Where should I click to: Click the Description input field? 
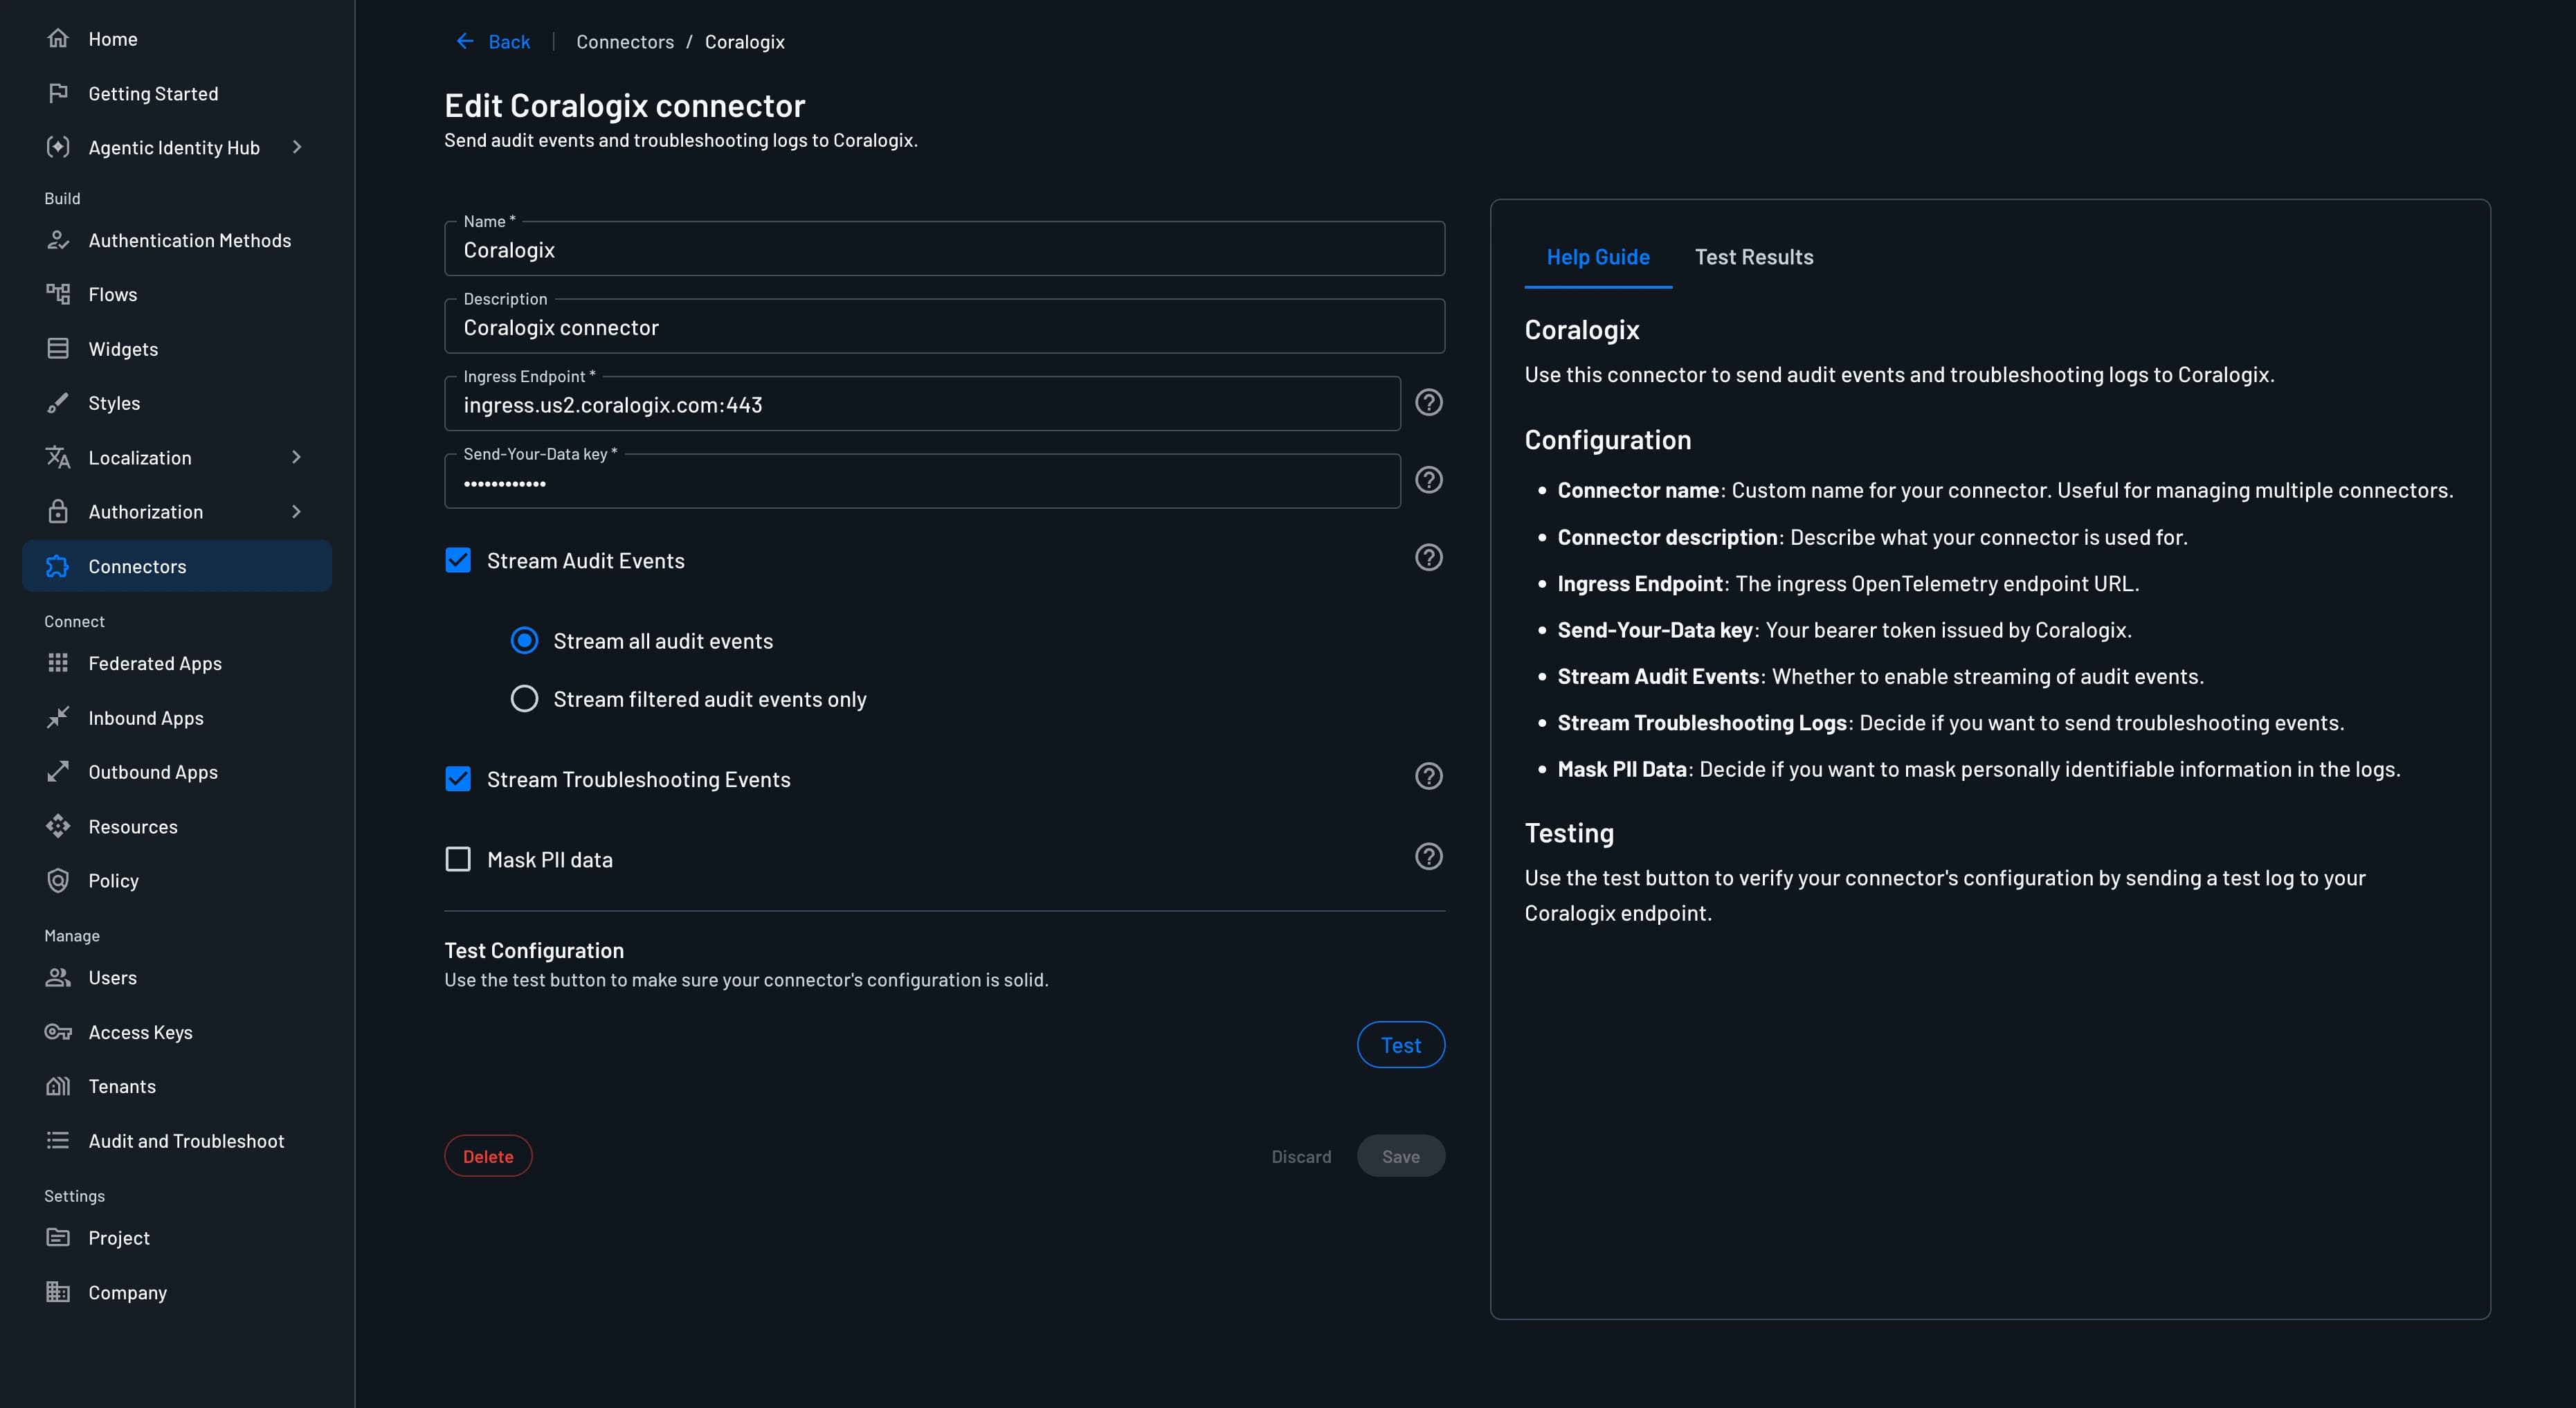[x=944, y=327]
